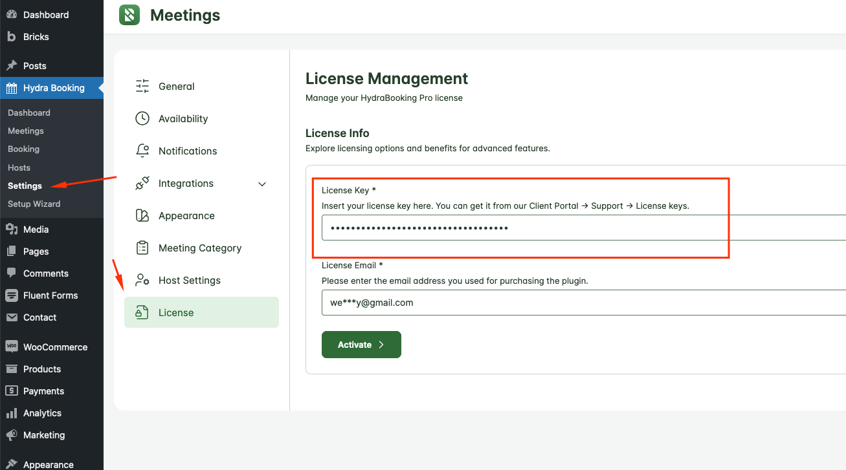Image resolution: width=846 pixels, height=470 pixels.
Task: Click the 'License Management' heading
Action: click(x=386, y=79)
